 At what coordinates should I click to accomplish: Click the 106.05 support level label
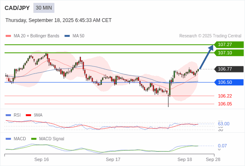pyautogui.click(x=225, y=104)
